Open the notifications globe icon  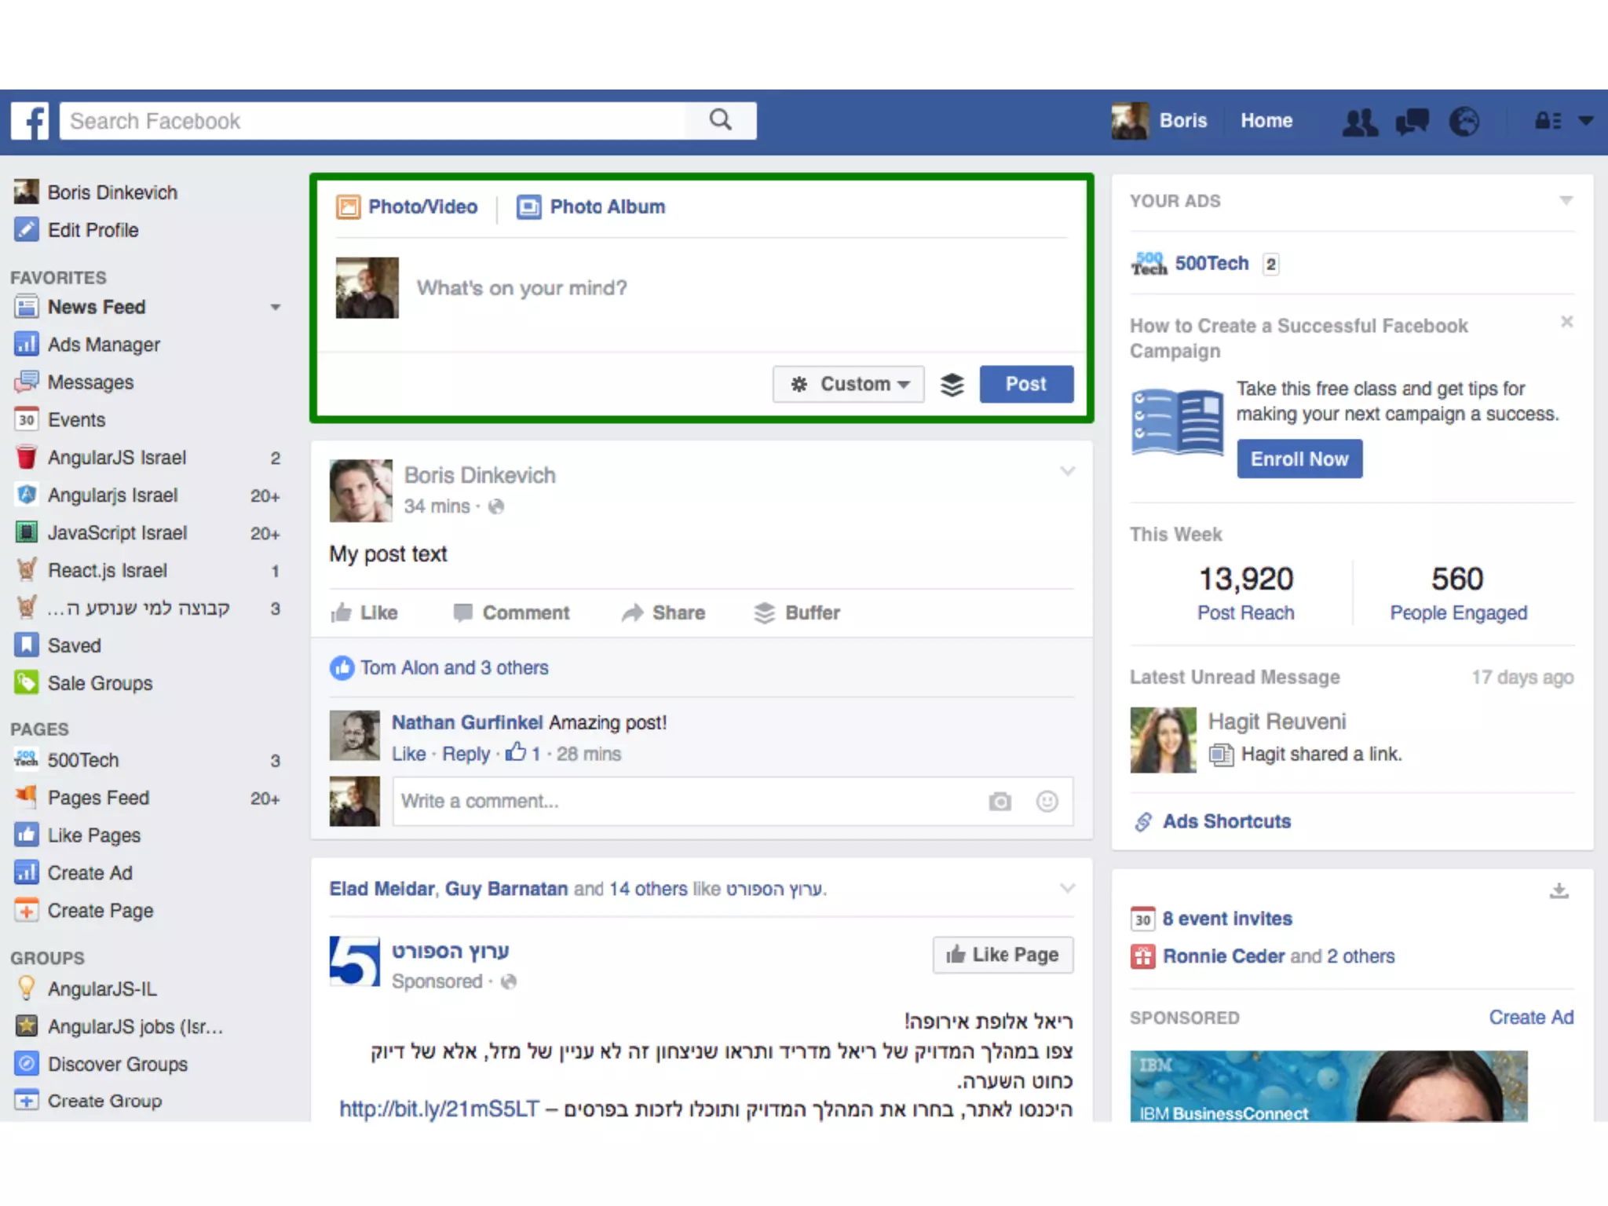pos(1464,122)
